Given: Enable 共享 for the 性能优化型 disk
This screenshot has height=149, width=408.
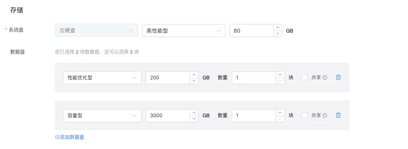Looking at the screenshot, I should click(x=305, y=77).
